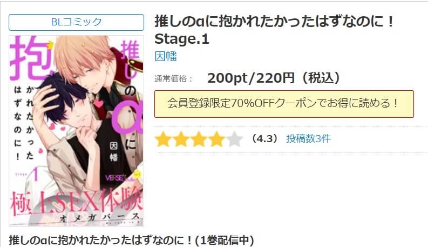Screen dimensions: 428x247
Task: Click the fourth gold rating star
Action: click(216, 139)
